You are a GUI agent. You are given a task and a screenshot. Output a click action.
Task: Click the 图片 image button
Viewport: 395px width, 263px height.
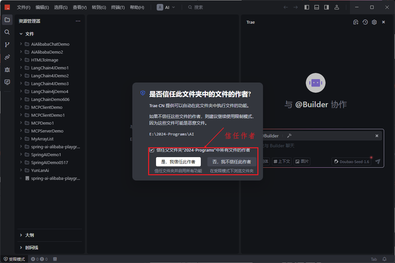pos(302,161)
